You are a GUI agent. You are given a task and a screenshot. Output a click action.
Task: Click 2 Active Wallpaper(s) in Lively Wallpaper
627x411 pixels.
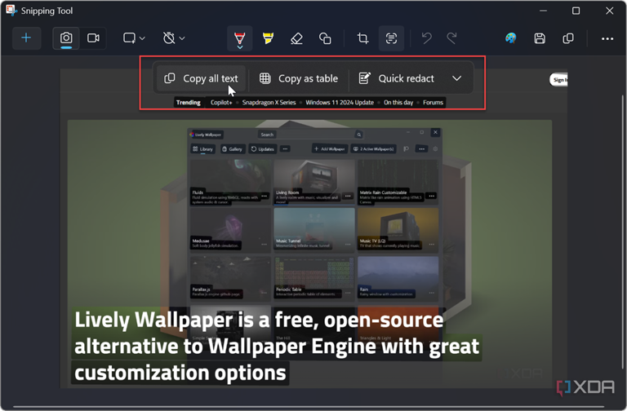point(374,149)
